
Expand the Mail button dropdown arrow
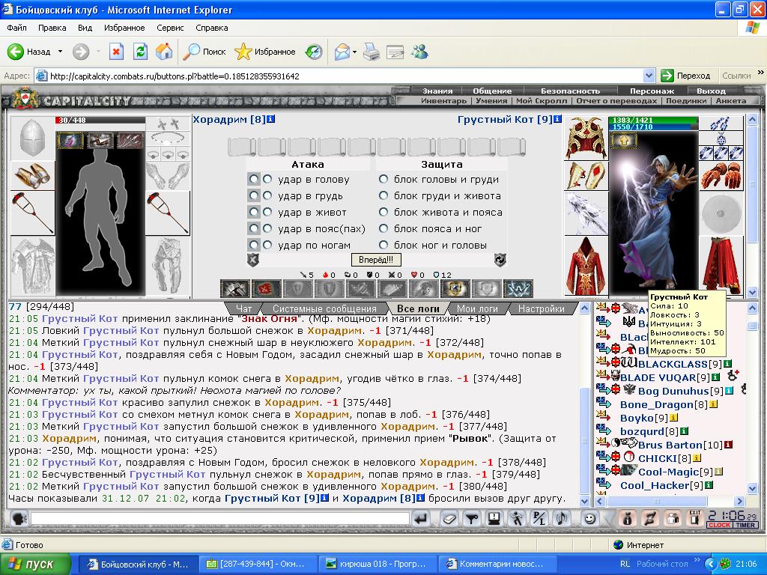354,52
